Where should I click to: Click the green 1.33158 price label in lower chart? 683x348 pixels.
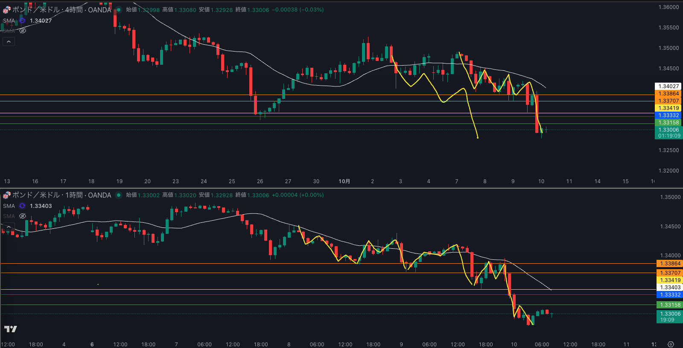tap(670, 305)
